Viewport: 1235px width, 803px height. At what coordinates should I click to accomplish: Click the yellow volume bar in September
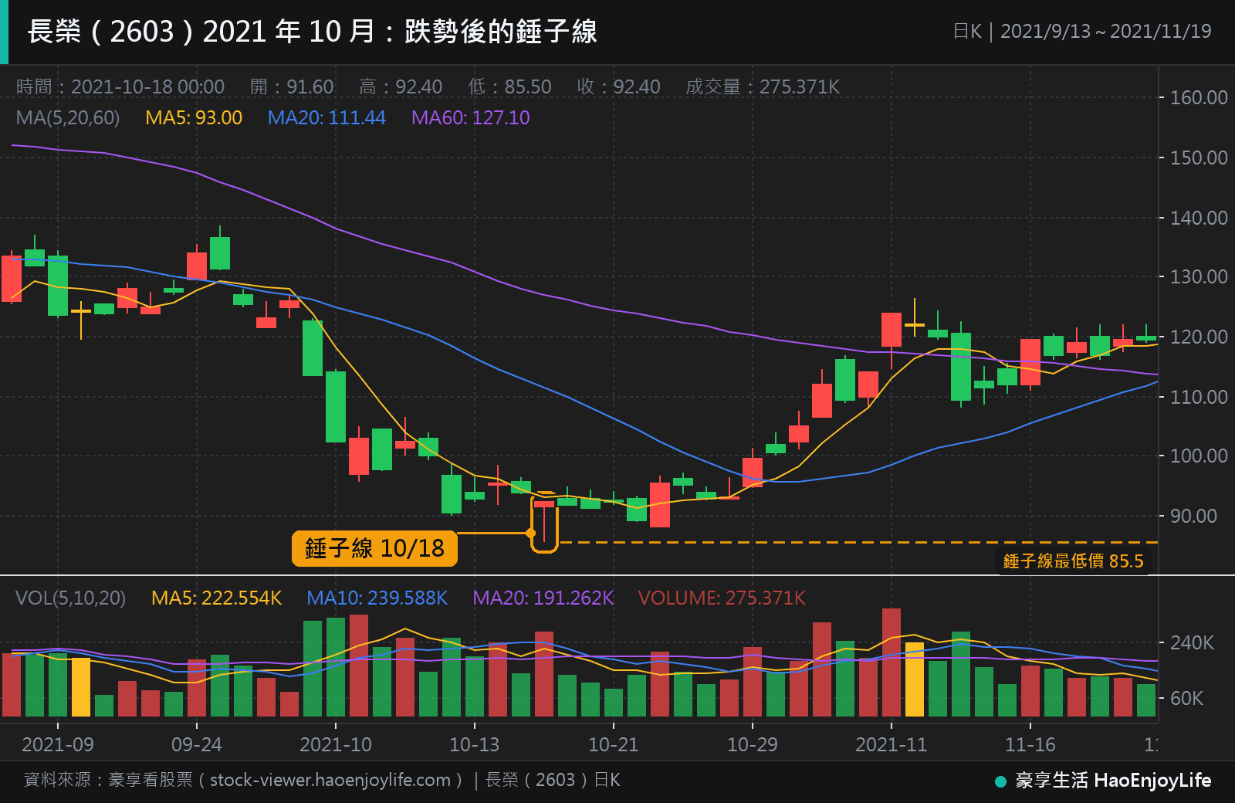pyautogui.click(x=81, y=687)
